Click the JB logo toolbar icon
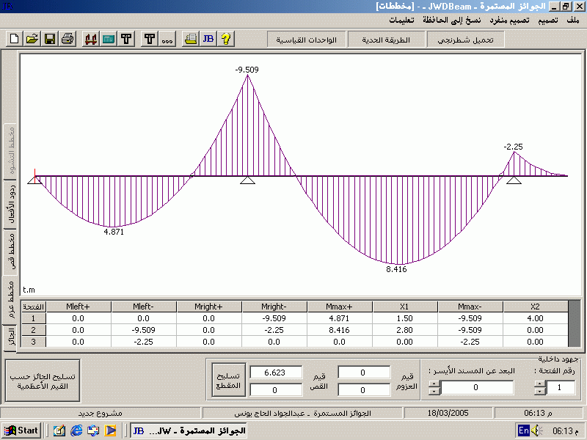This screenshot has height=440, width=587. pyautogui.click(x=208, y=39)
